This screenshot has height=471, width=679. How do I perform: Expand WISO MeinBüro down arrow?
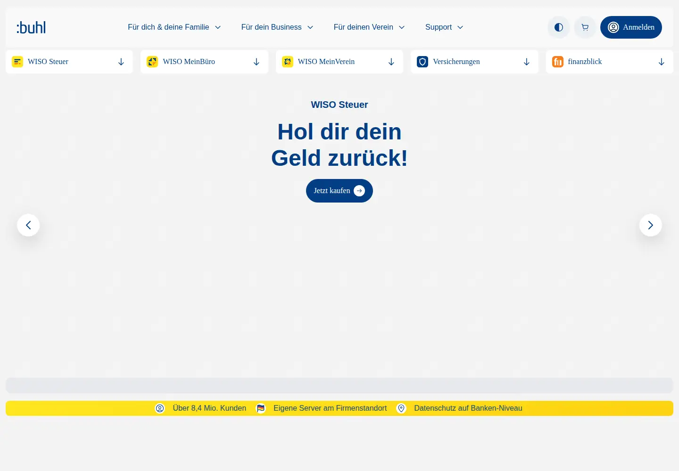[257, 62]
